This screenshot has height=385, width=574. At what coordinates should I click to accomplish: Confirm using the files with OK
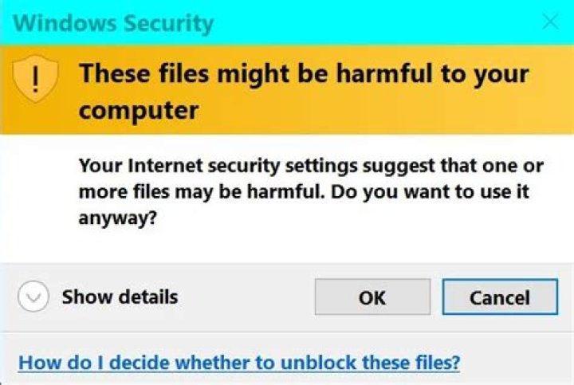pyautogui.click(x=372, y=297)
